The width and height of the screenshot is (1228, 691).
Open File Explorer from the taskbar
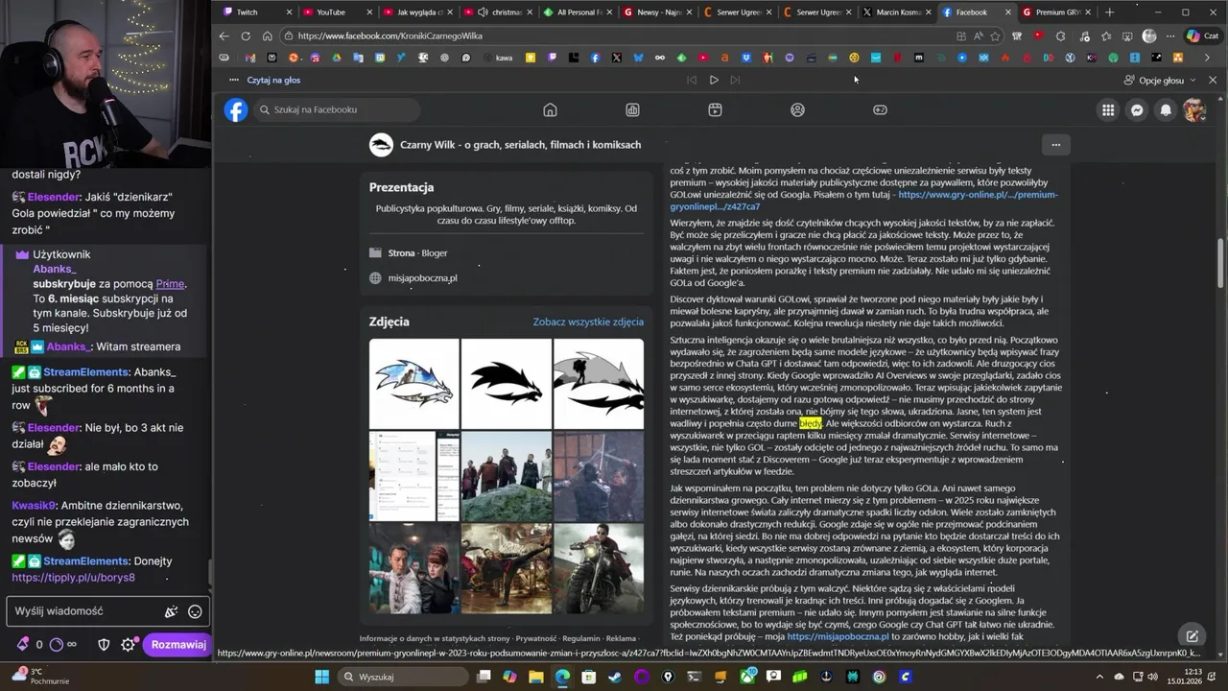point(536,677)
